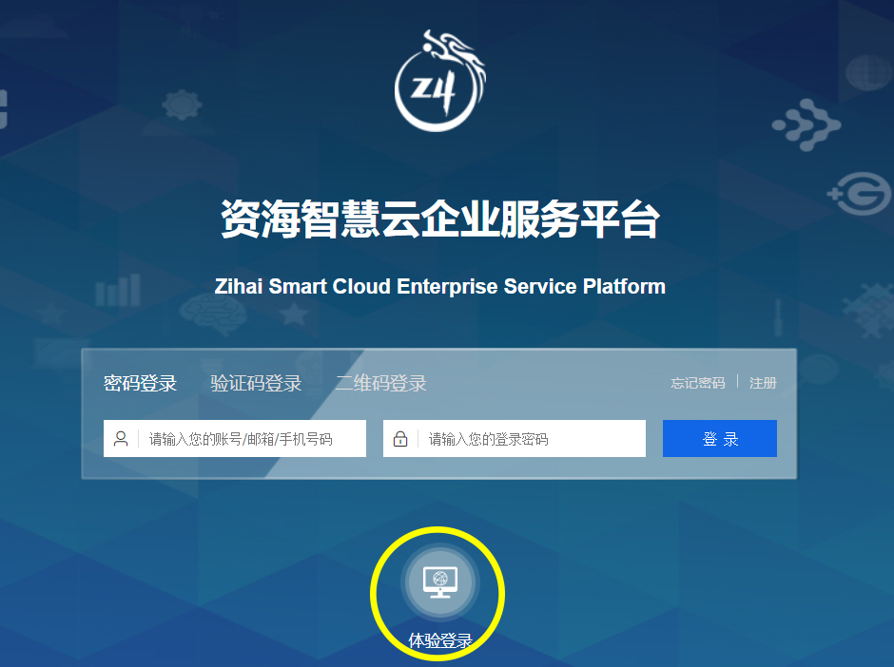Switch to the 密码登录 tab
This screenshot has width=894, height=667.
click(x=140, y=383)
